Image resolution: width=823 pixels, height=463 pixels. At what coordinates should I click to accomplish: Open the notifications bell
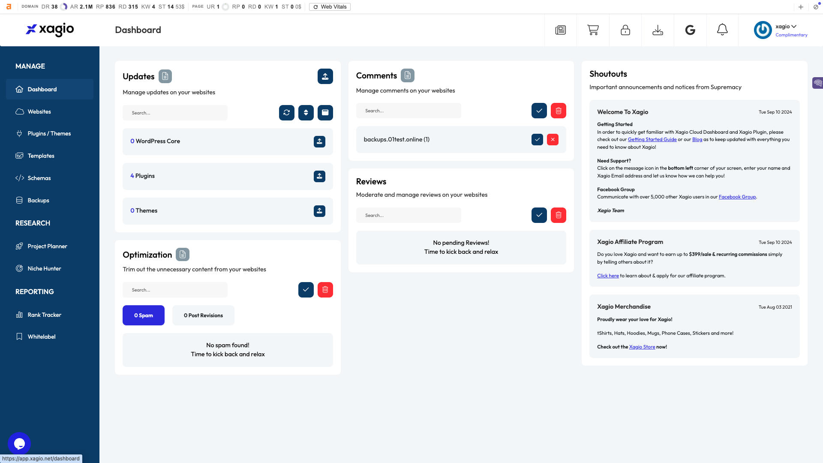point(722,30)
